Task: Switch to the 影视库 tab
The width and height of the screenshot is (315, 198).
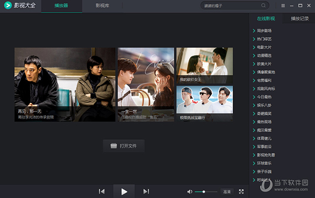Action: point(102,6)
